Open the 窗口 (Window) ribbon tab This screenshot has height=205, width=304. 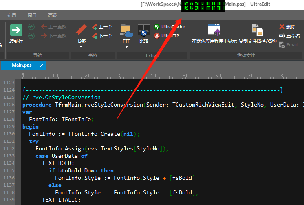(32, 15)
